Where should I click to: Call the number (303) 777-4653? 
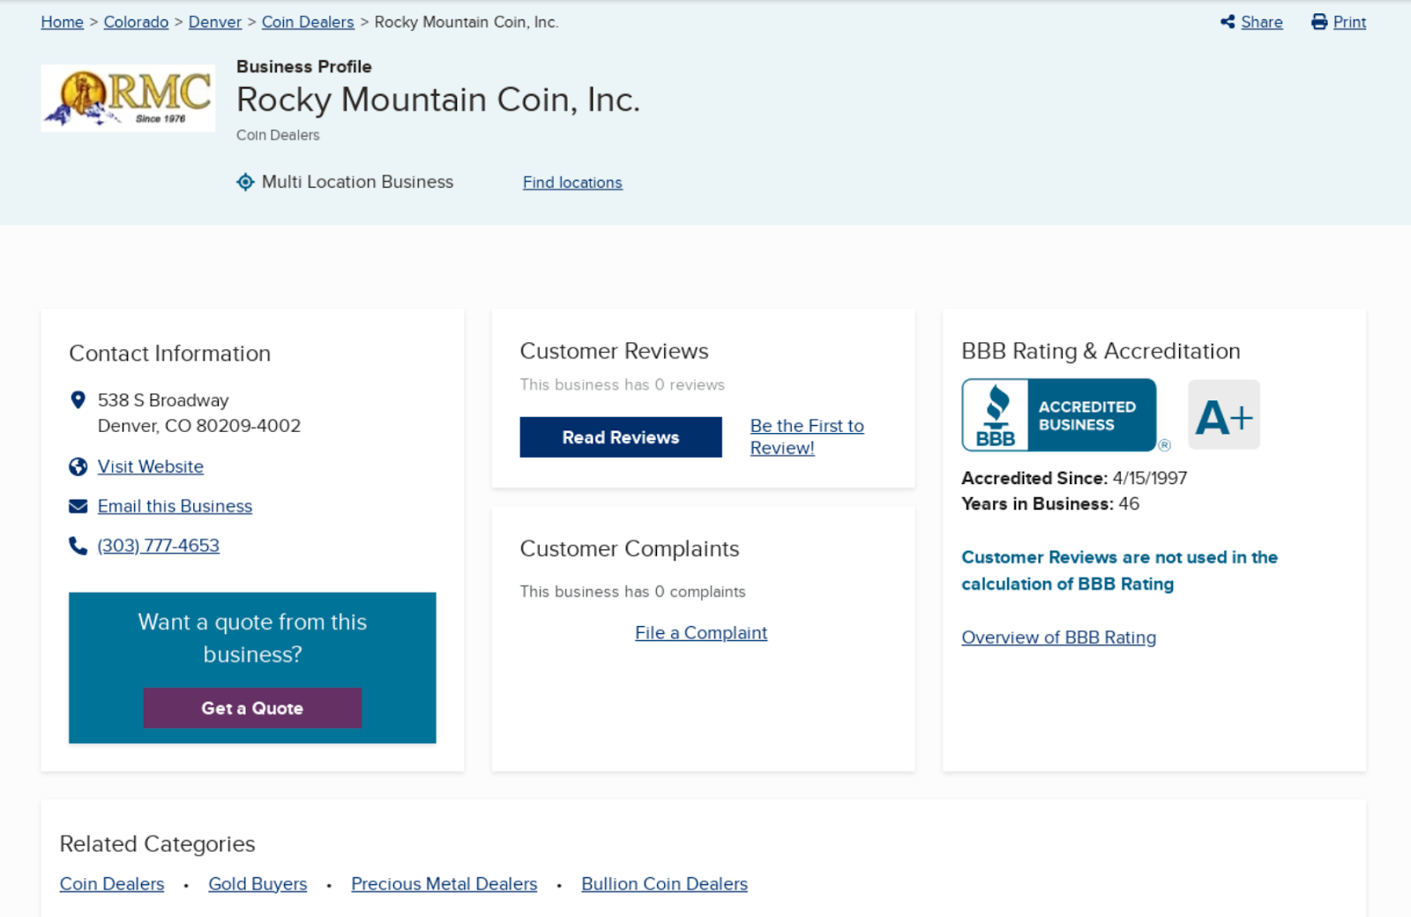tap(159, 546)
